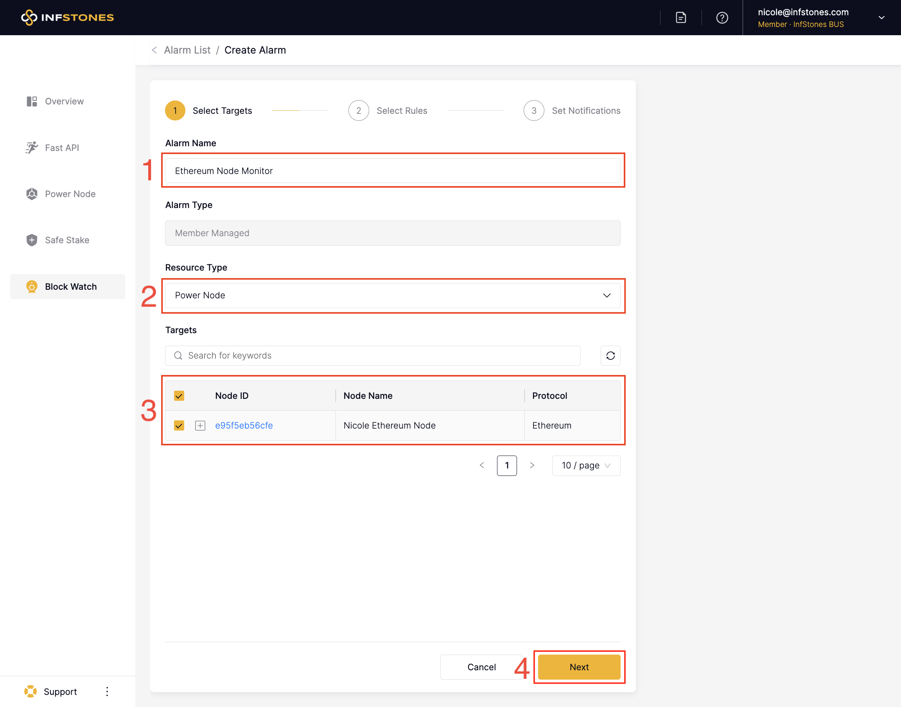Expand the account menu chevron
Viewport: 901px width, 707px height.
(x=881, y=17)
